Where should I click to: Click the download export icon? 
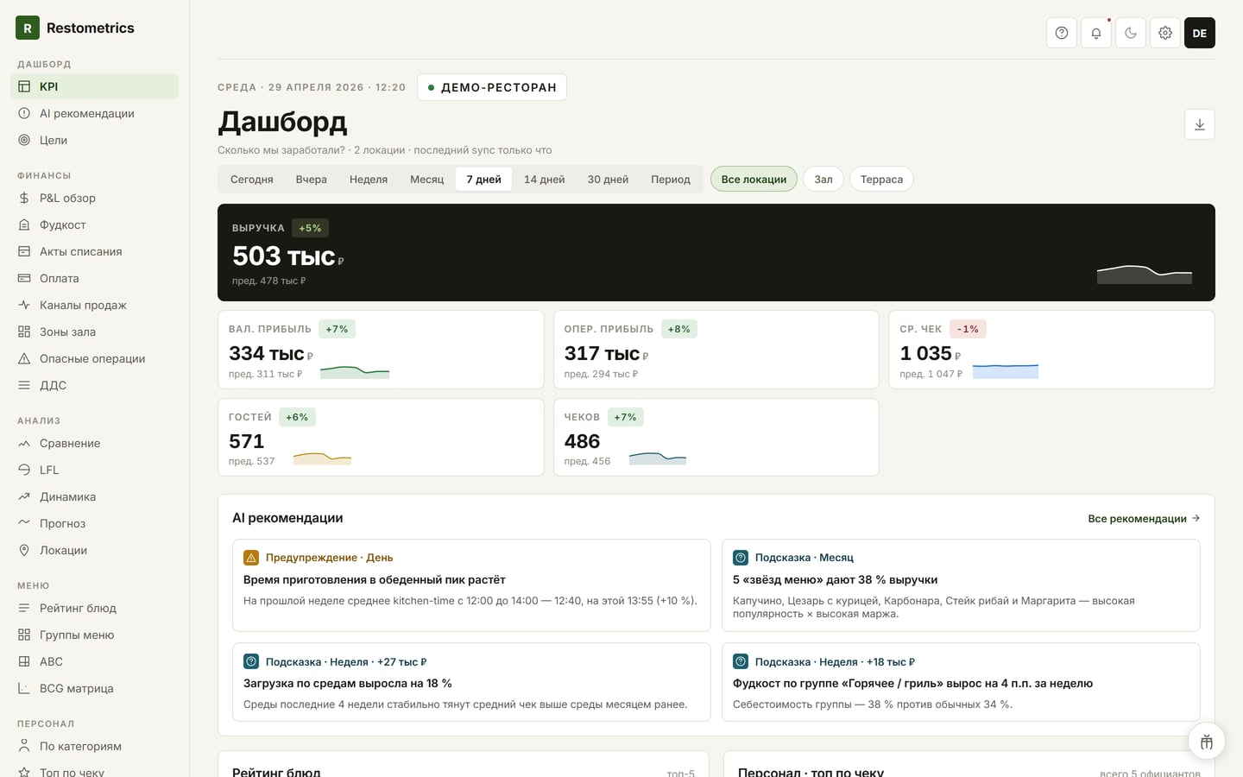(1200, 124)
